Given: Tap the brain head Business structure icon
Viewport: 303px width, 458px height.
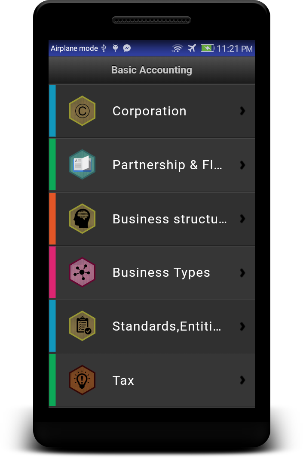Looking at the screenshot, I should coord(82,219).
